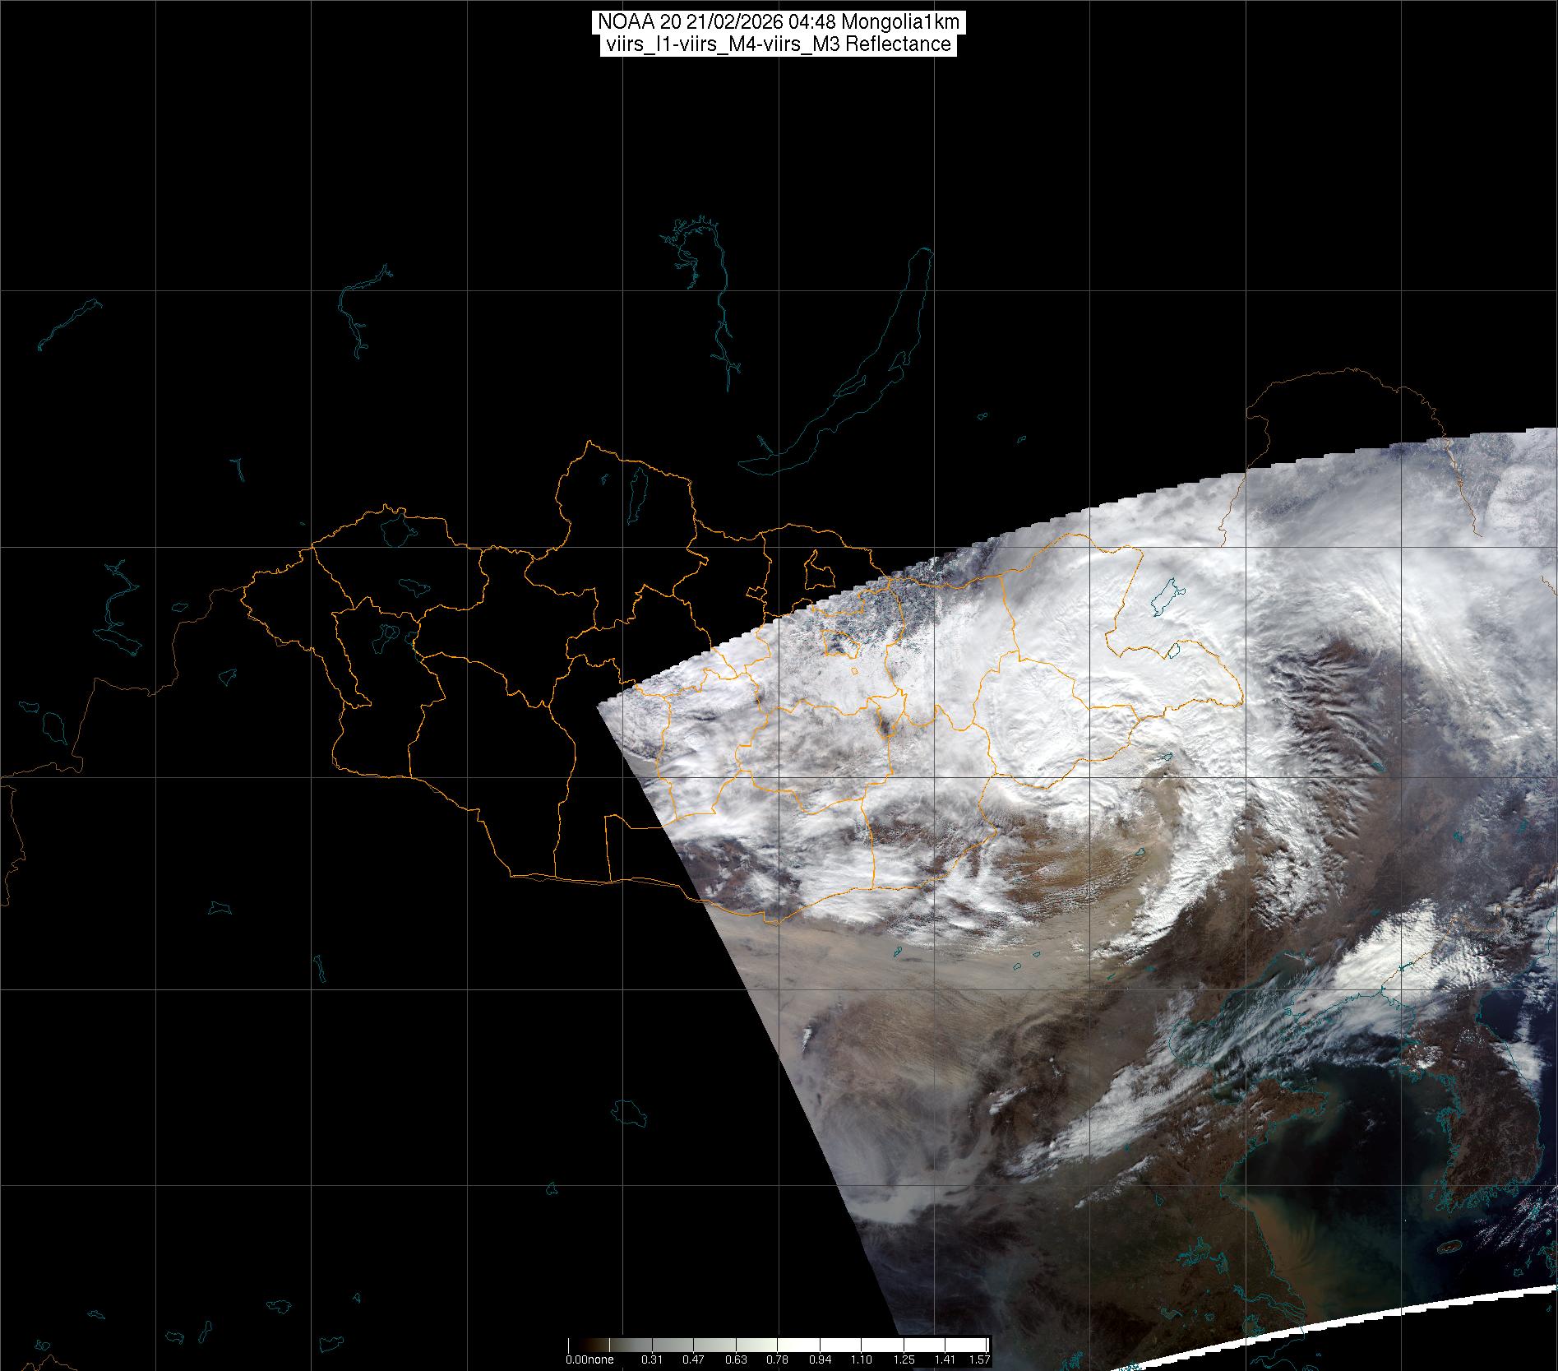Click the "1.57" colorbar label

[979, 1359]
